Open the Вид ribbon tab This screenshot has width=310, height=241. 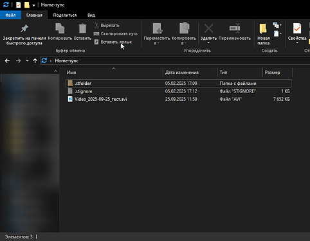coord(91,15)
